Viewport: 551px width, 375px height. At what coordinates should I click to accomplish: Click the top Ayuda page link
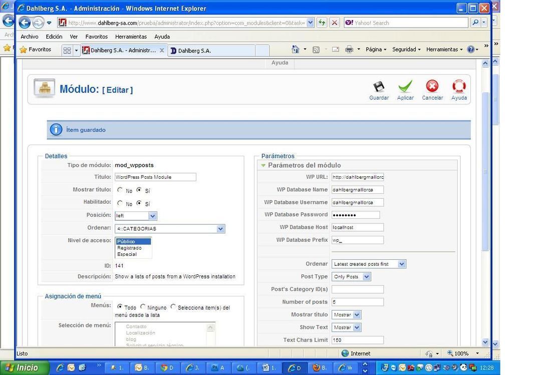click(x=280, y=63)
